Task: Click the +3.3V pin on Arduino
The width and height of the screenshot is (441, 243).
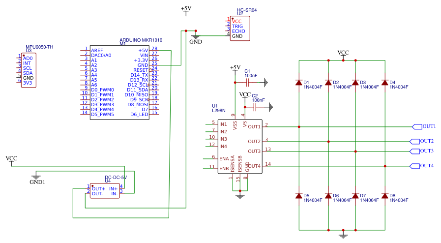Action: coord(141,60)
